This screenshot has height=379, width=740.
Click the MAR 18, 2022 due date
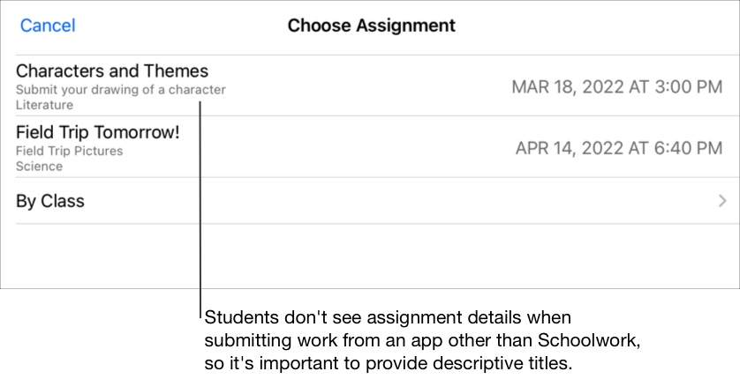point(617,86)
